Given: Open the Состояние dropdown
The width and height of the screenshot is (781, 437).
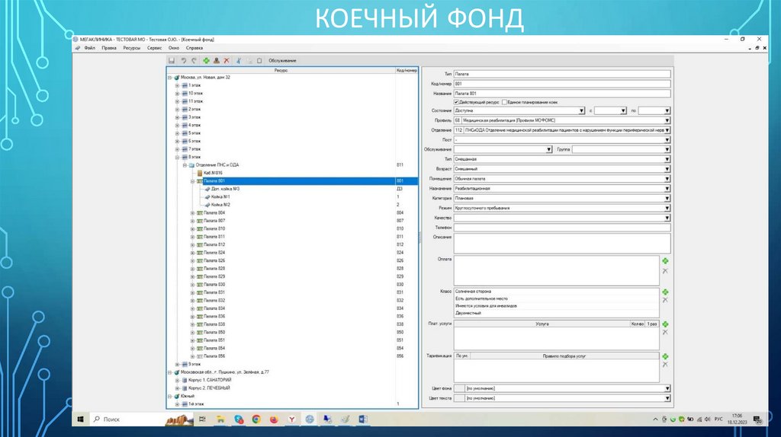Looking at the screenshot, I should pyautogui.click(x=581, y=110).
